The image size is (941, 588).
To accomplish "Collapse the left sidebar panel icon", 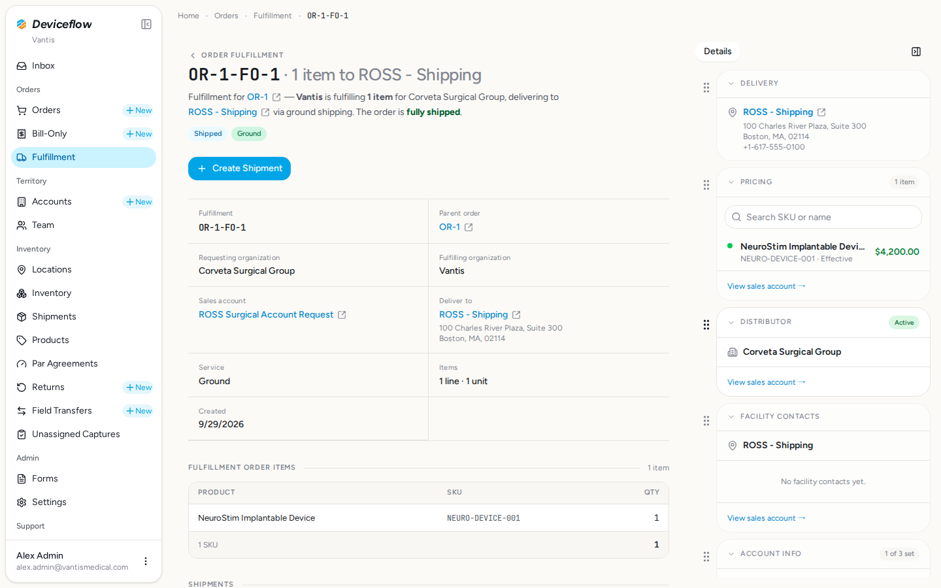I will tap(146, 24).
